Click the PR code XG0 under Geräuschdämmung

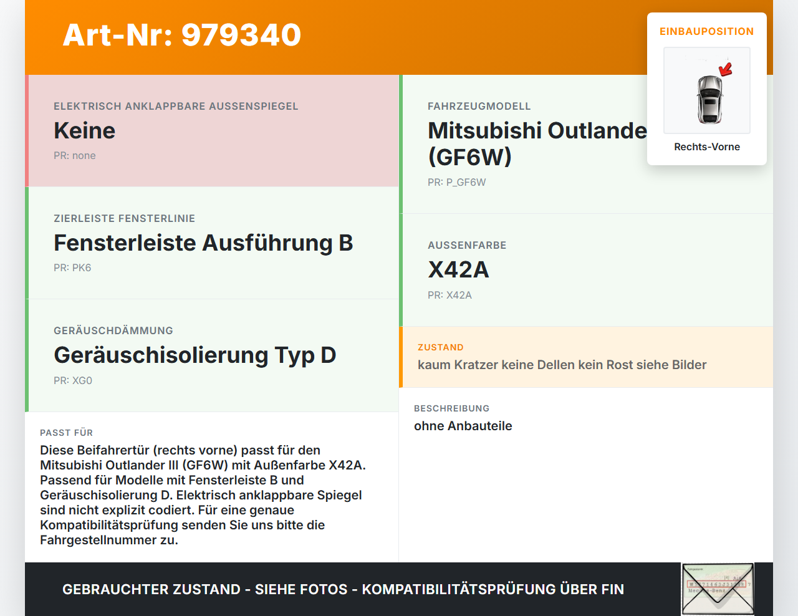tap(73, 380)
